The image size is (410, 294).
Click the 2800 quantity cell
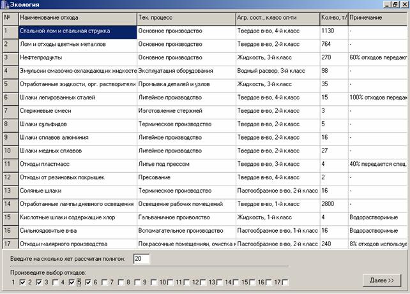(333, 204)
